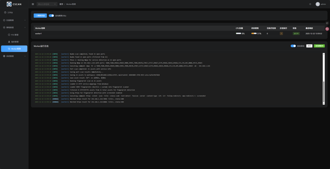Click the POC管理 circular icon
330x169 pixels.
[x=9, y=35]
